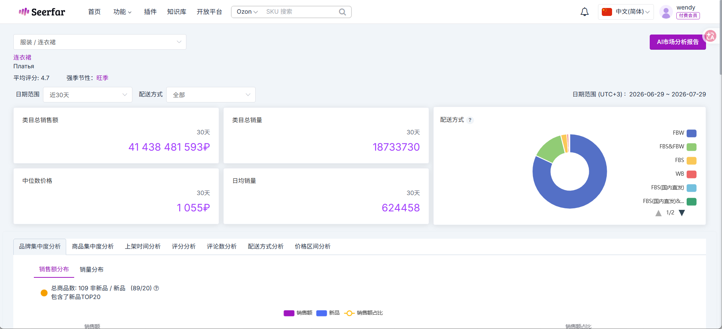Viewport: 722px width, 329px height.
Task: Switch to 评分分析 tab
Action: [x=184, y=247]
